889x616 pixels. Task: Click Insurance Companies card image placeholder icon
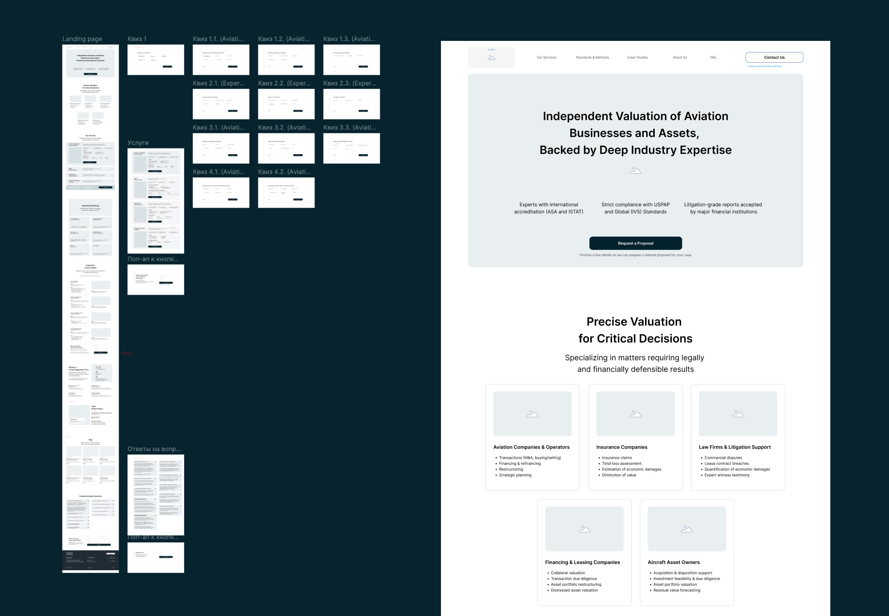coord(635,414)
